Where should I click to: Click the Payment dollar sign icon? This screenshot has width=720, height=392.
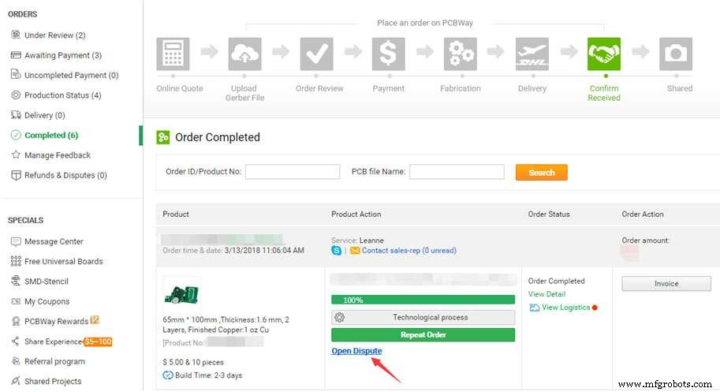point(388,54)
